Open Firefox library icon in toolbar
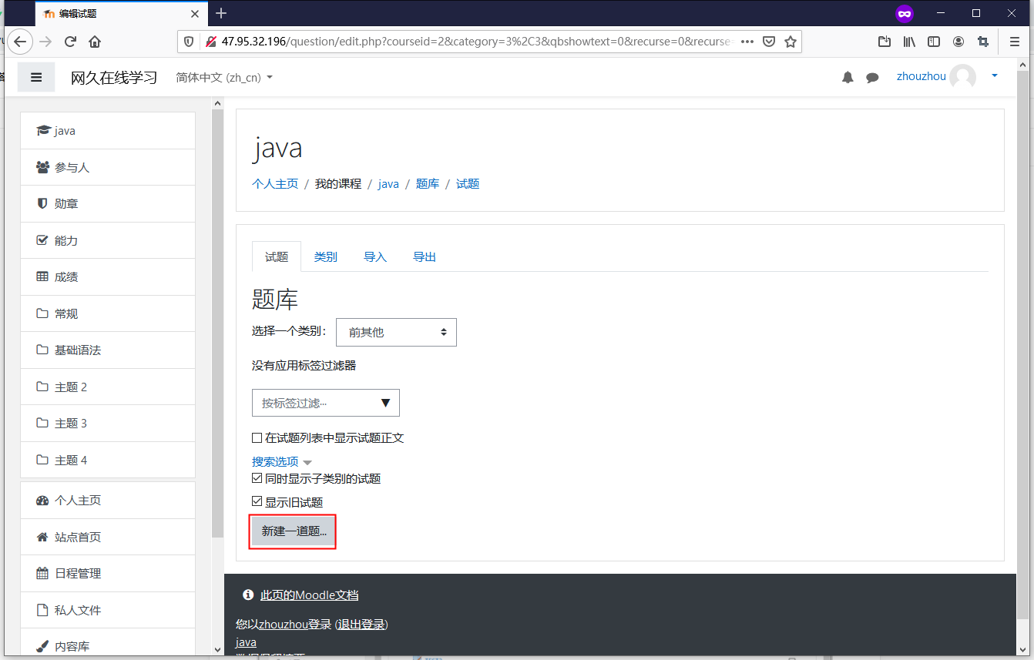Image resolution: width=1034 pixels, height=660 pixels. coord(909,42)
